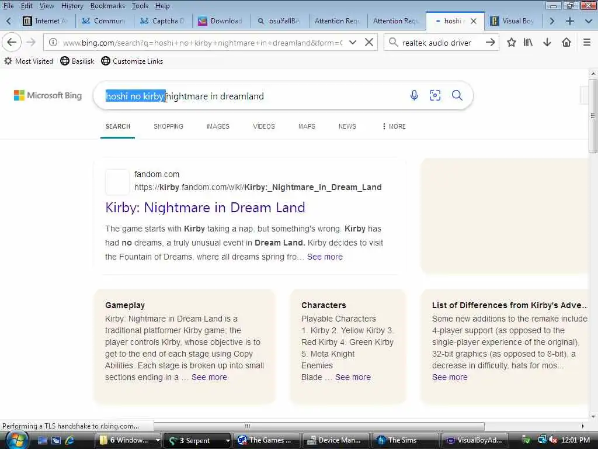Open the Help menu
The height and width of the screenshot is (449, 598).
click(x=162, y=6)
